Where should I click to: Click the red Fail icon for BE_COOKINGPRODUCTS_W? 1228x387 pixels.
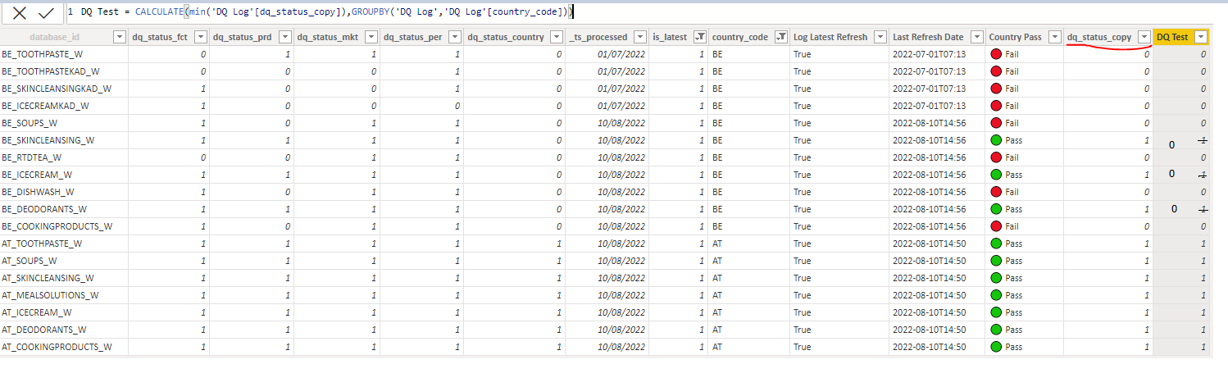(x=996, y=226)
